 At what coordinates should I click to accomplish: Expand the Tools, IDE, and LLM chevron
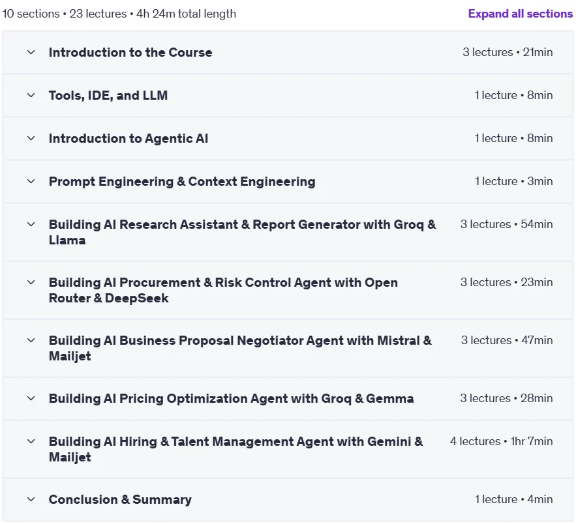(31, 95)
